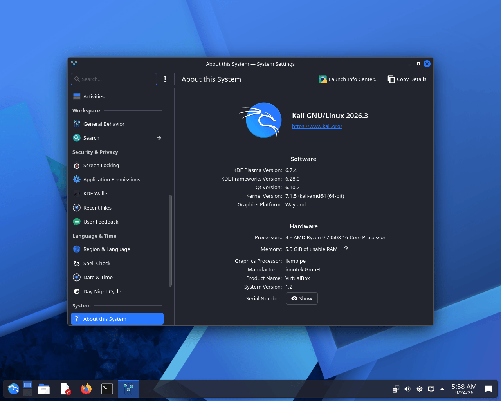Select Recent Files in sidebar
501x401 pixels.
coord(117,208)
